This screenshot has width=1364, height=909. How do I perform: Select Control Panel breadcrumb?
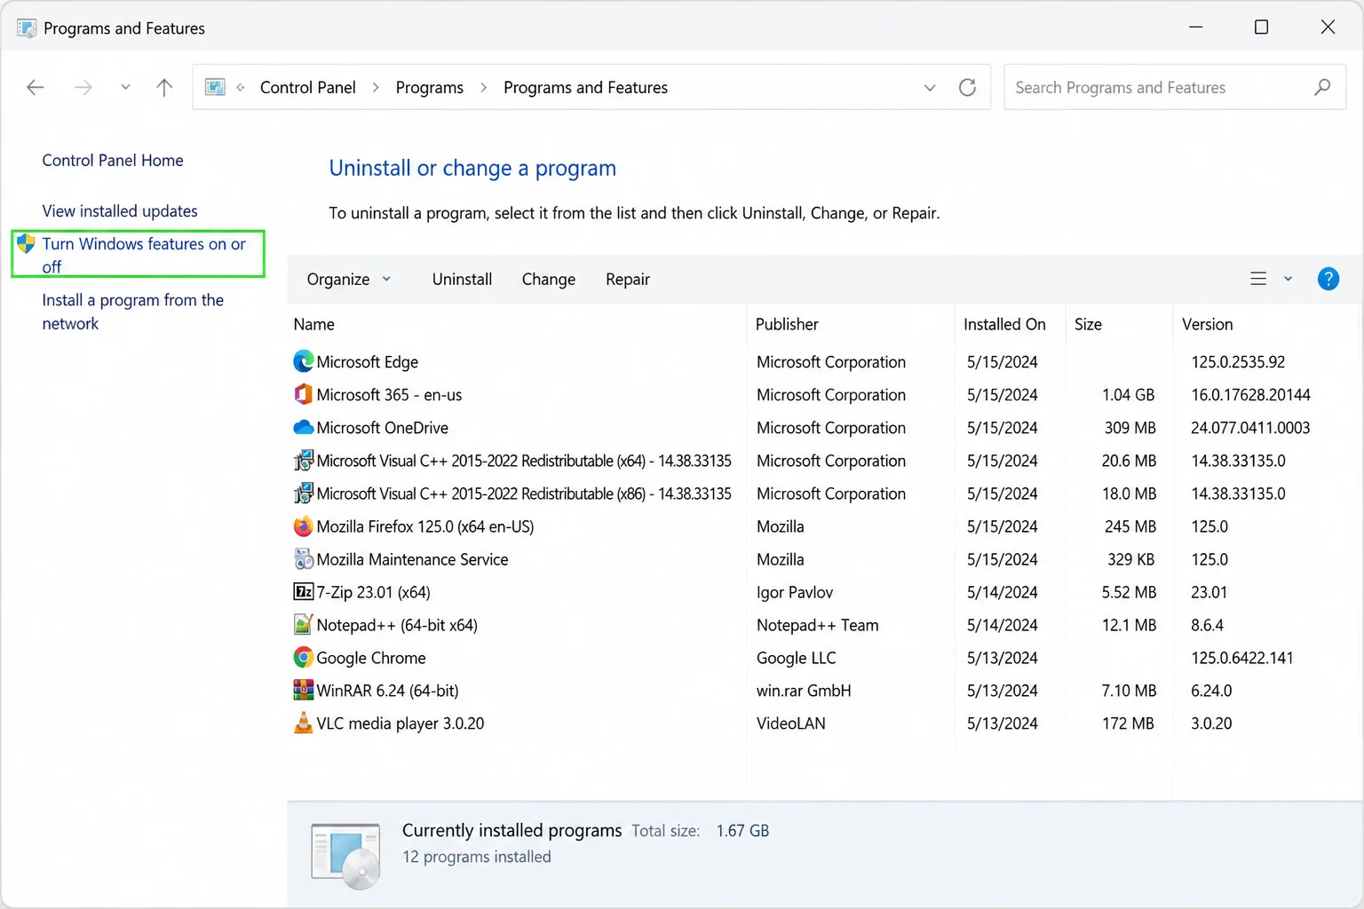click(x=308, y=87)
